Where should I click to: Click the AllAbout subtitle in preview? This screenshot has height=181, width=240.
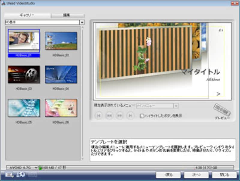(x=213, y=79)
